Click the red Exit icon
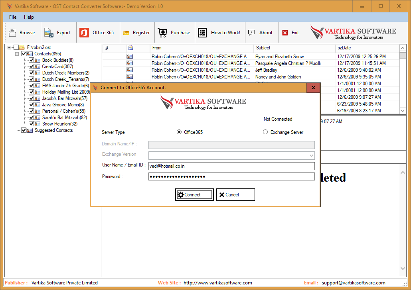This screenshot has width=411, height=290. pos(285,33)
